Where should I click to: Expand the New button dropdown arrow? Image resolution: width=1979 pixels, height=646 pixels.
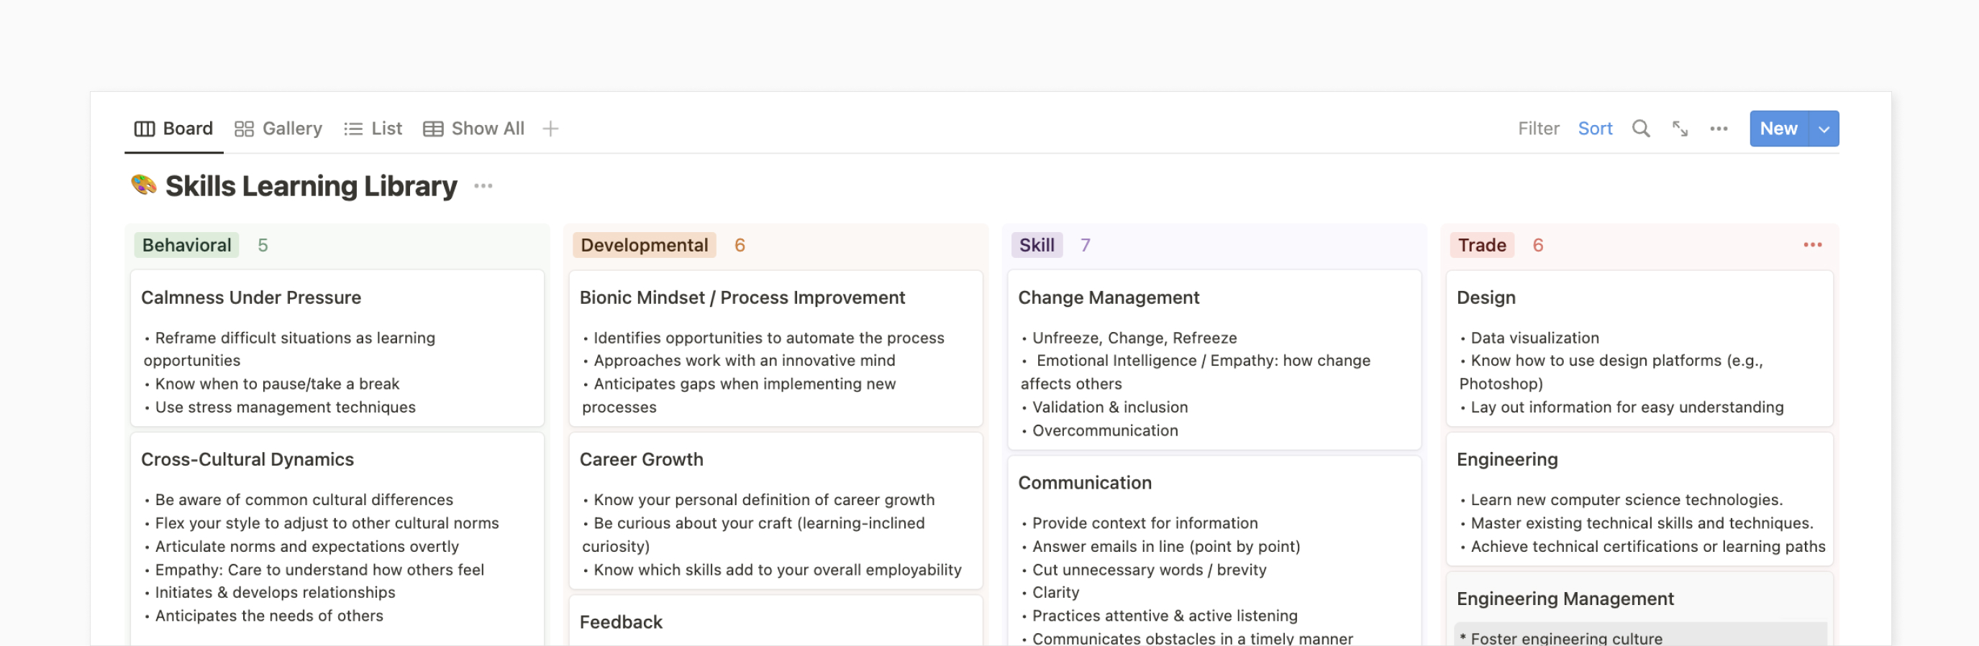coord(1823,129)
